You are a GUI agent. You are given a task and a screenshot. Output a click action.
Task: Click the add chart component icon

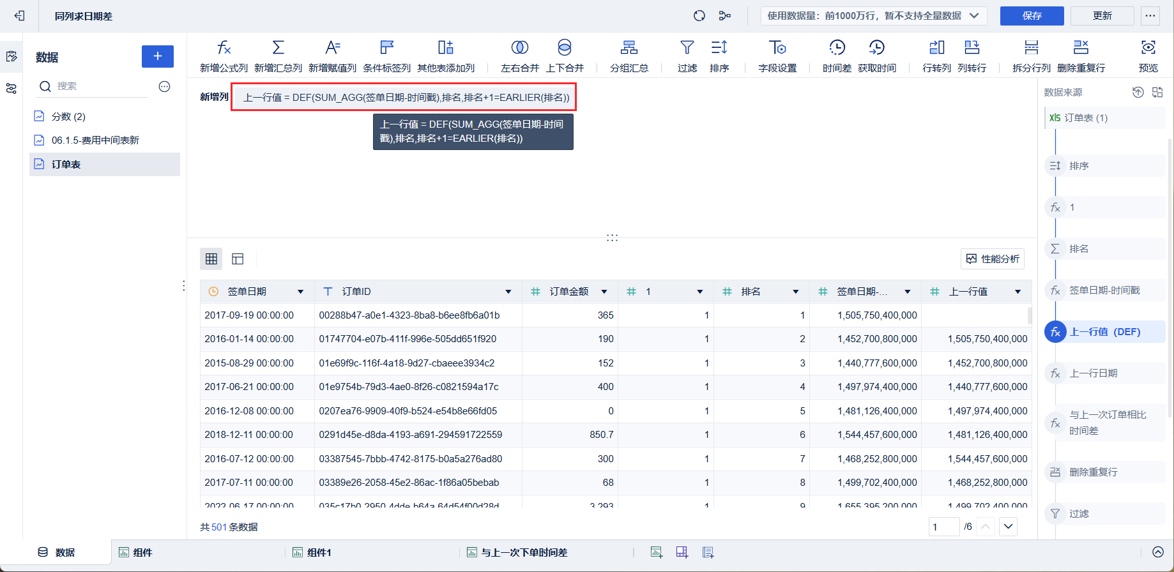(656, 552)
